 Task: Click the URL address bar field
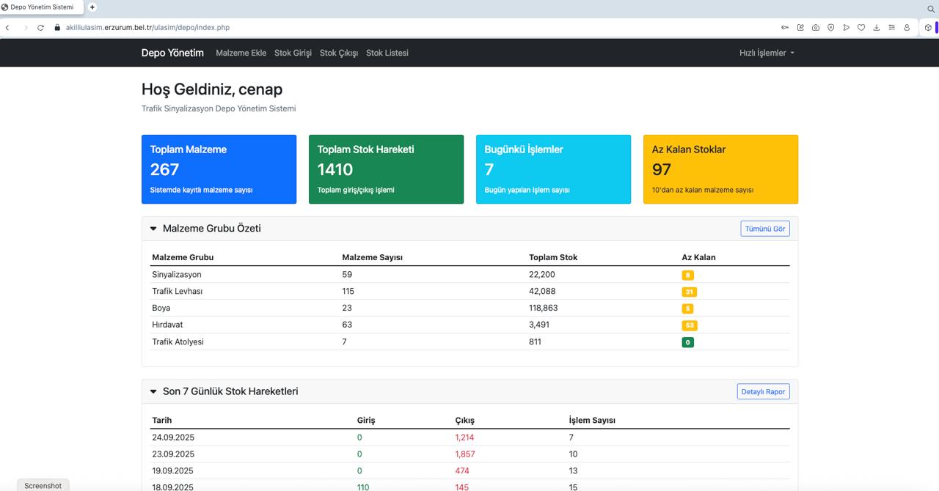367,28
